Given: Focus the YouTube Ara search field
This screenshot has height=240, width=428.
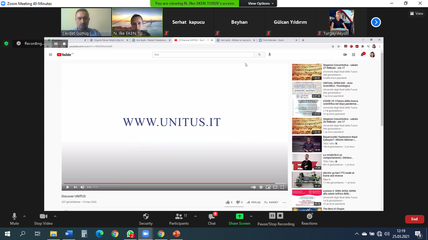Looking at the screenshot, I should pos(203,55).
